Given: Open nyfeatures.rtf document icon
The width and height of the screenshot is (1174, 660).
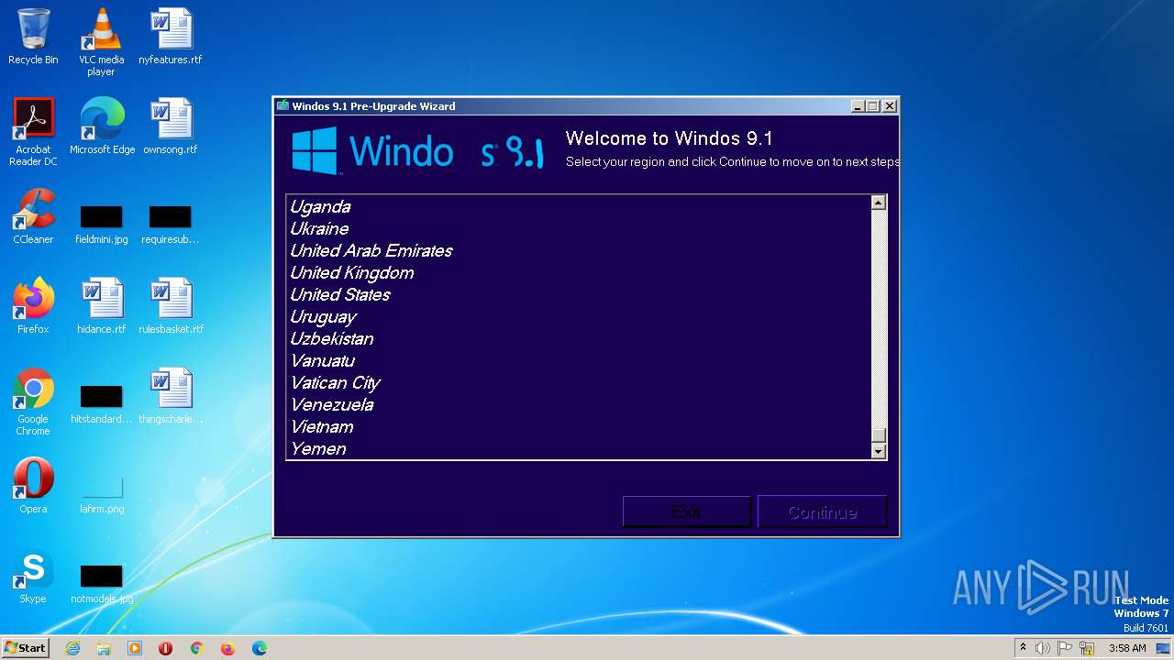Looking at the screenshot, I should 170,37.
